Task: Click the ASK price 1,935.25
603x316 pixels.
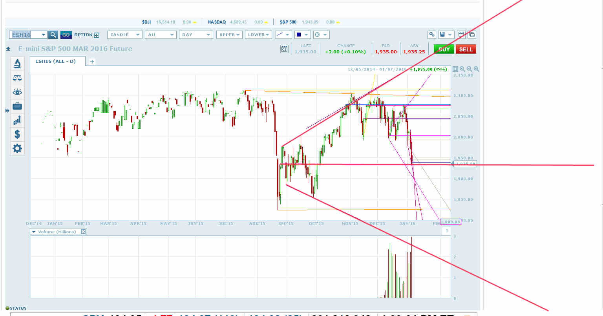Action: (x=414, y=52)
